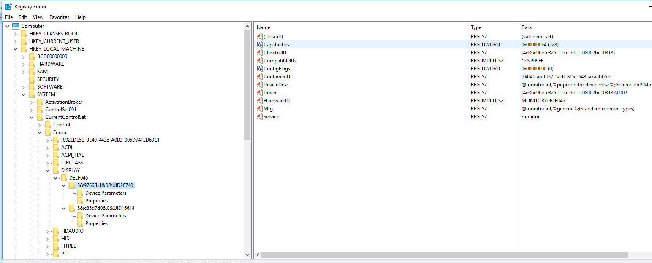The width and height of the screenshot is (652, 263).
Task: Expand the PCI key
Action: [48, 254]
